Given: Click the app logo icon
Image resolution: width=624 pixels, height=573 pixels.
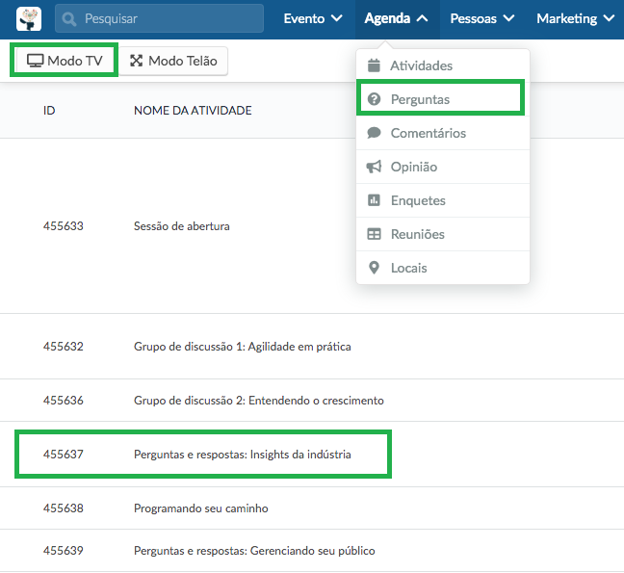Looking at the screenshot, I should 29,18.
